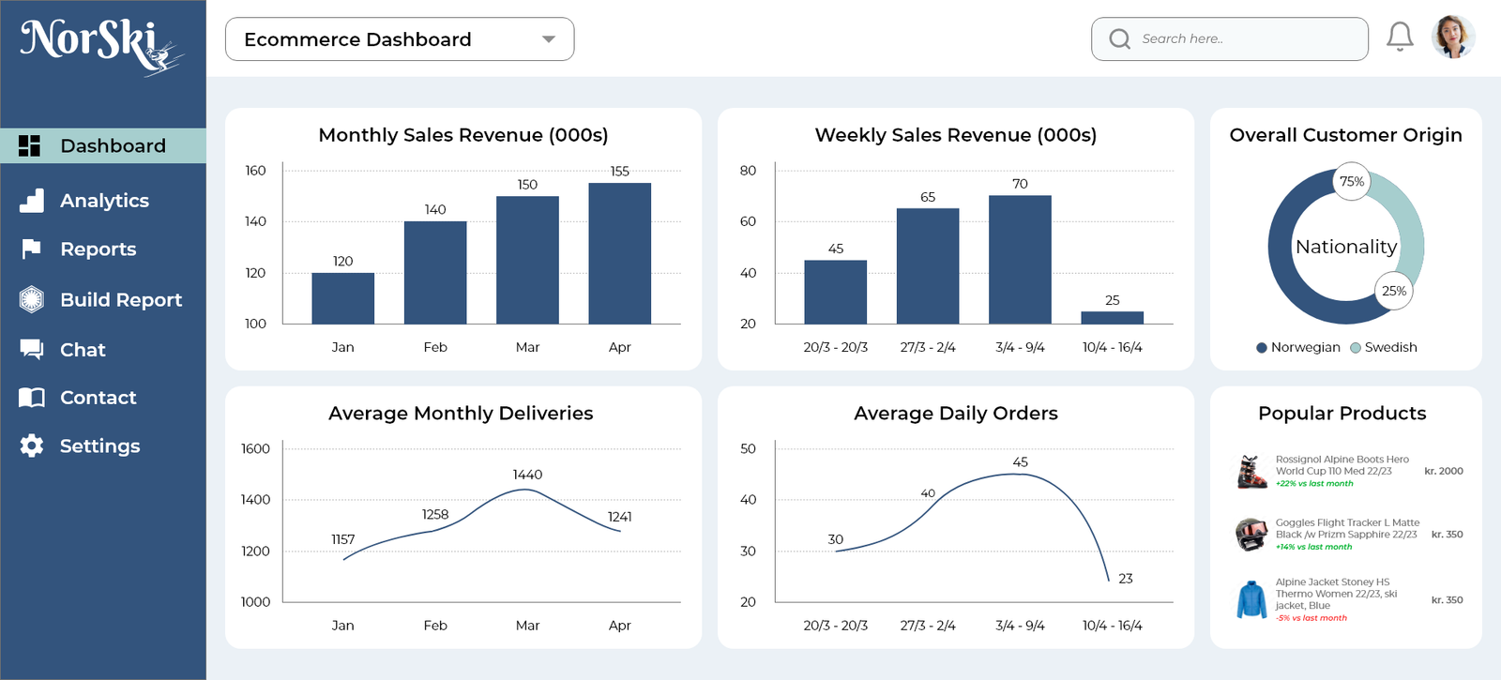Click the weekly bar showing 70
This screenshot has width=1501, height=680.
coord(1020,260)
